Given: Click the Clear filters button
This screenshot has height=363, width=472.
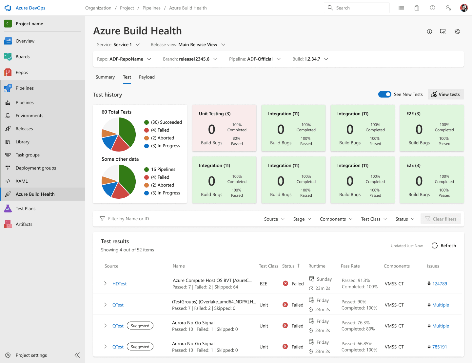Looking at the screenshot, I should (x=441, y=219).
